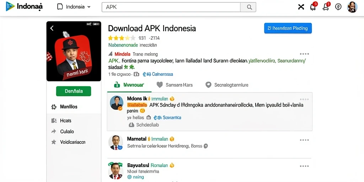Click the Culalo share arrow icon
Viewport: 364px width, 182px height.
pyautogui.click(x=54, y=132)
